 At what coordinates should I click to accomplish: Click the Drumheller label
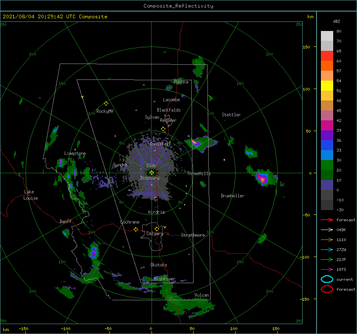click(x=232, y=196)
